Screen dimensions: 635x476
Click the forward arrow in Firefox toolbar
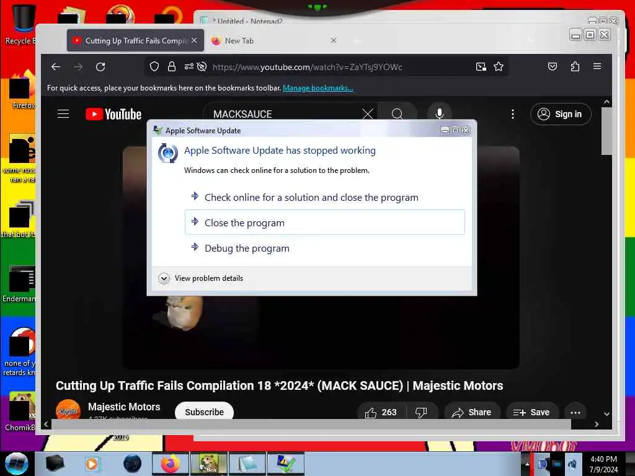[78, 67]
